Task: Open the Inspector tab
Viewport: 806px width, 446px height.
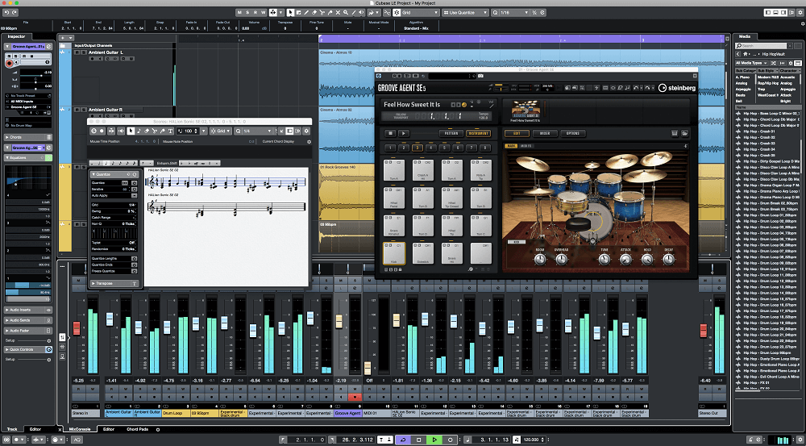Action: [16, 36]
